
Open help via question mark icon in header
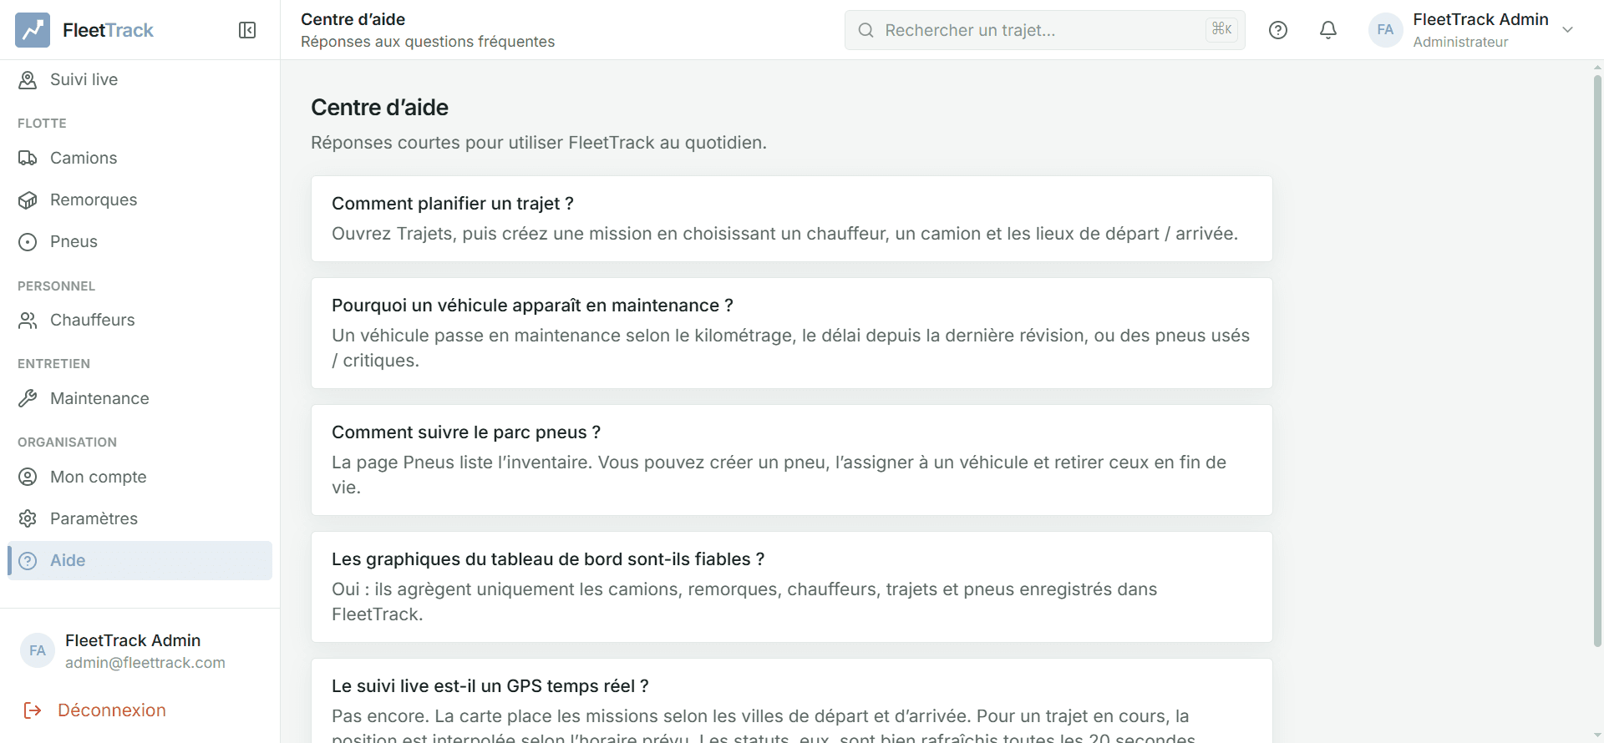[x=1278, y=30]
